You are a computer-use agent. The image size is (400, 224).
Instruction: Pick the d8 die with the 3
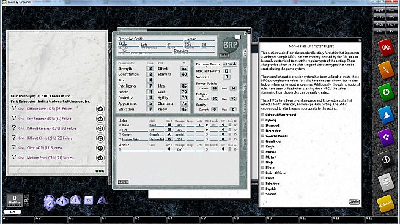point(75,200)
